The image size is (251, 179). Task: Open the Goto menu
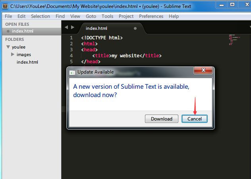click(91, 16)
